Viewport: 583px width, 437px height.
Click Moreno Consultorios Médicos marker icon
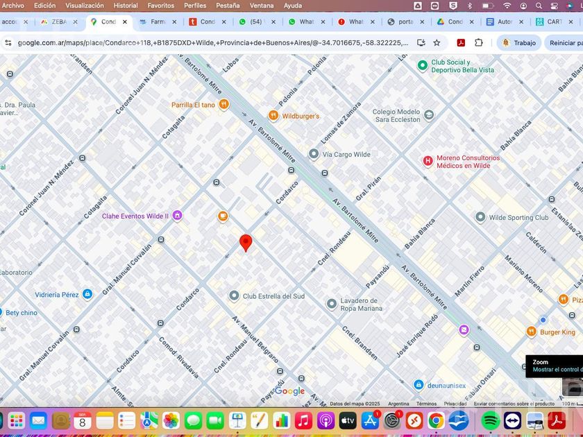click(x=428, y=162)
